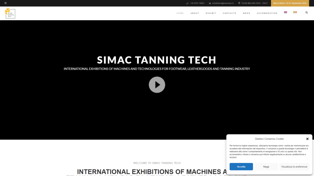Play the hero video
Viewport: 314px width, 176px height.
point(157,85)
